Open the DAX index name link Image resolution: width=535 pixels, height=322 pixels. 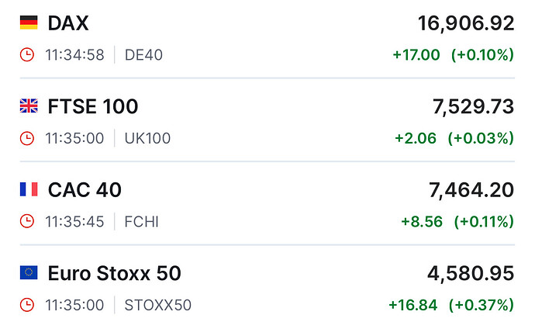tap(68, 23)
